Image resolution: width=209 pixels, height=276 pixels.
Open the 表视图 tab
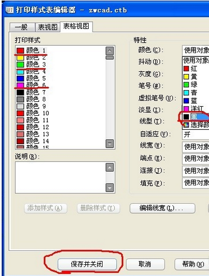(x=48, y=27)
